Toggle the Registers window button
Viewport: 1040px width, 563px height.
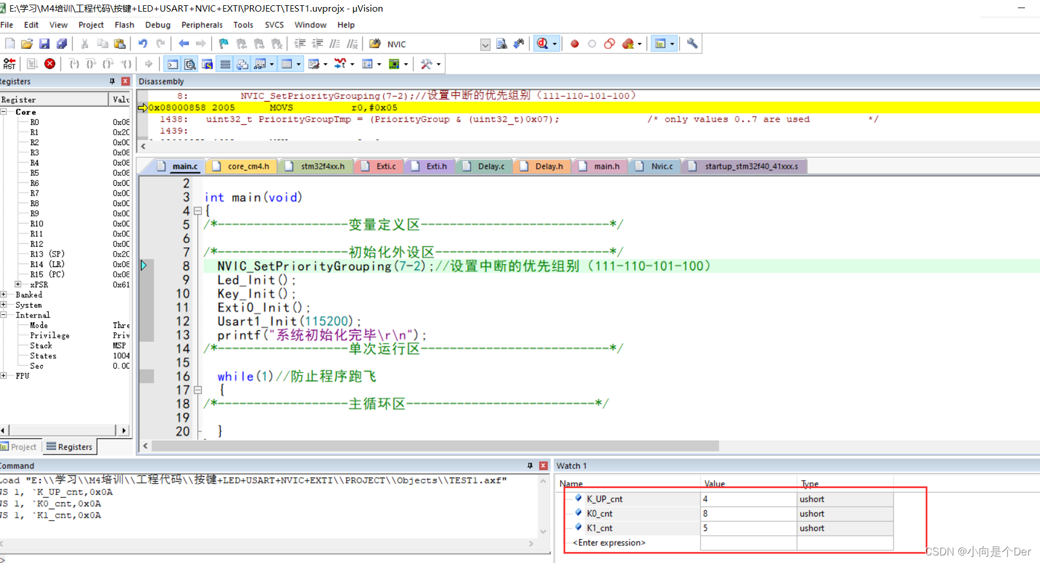click(x=225, y=64)
